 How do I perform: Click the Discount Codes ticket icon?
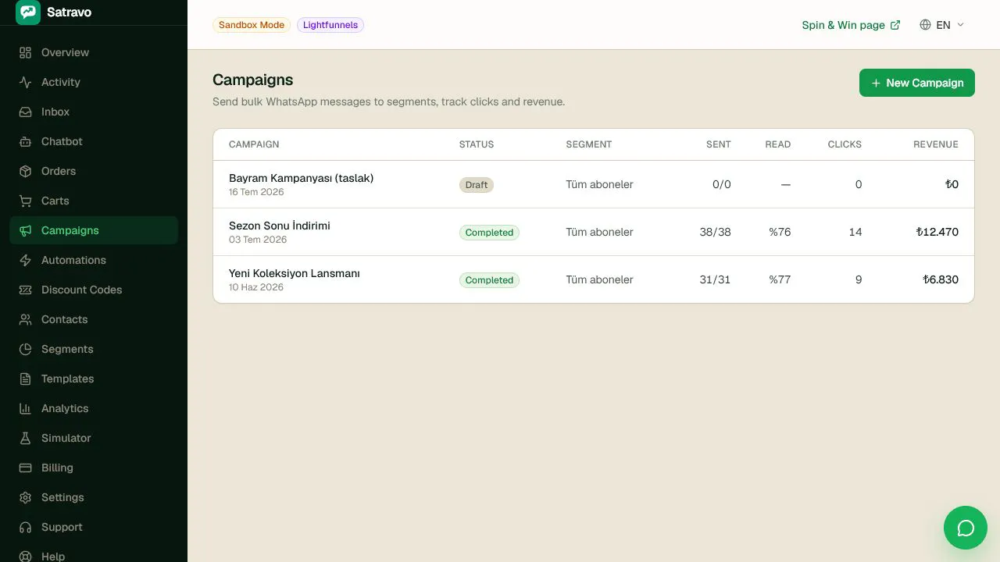point(26,290)
